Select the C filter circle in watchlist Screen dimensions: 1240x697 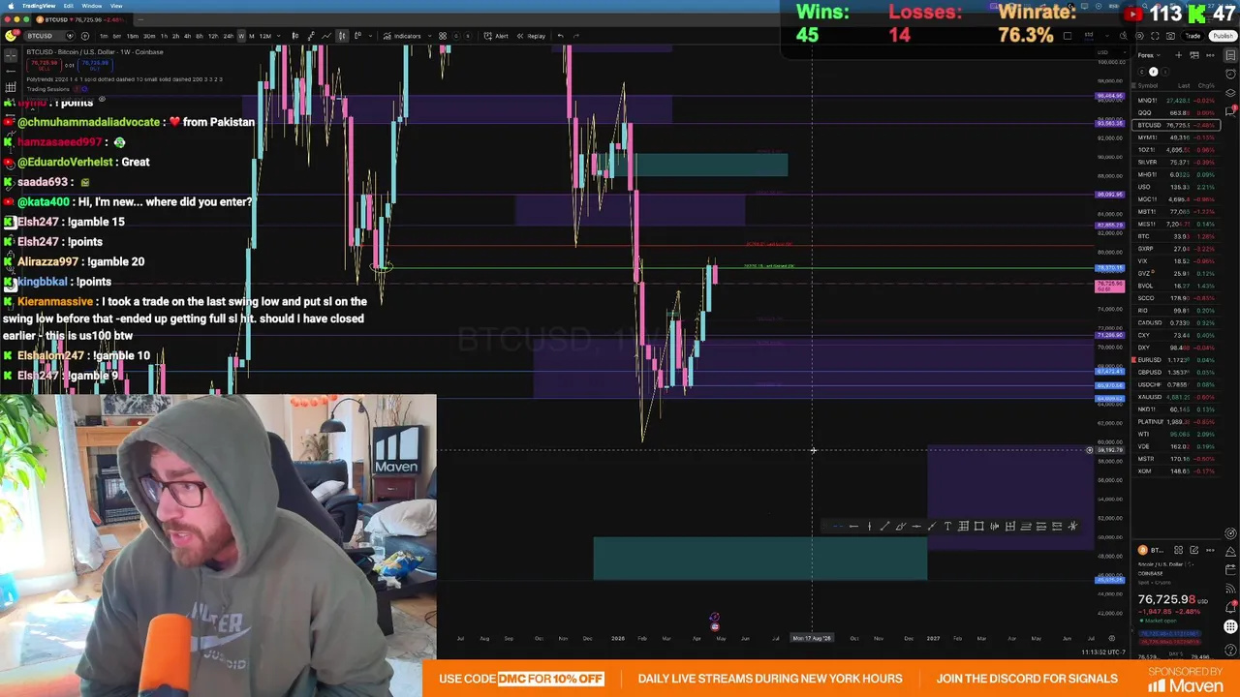tap(1142, 72)
